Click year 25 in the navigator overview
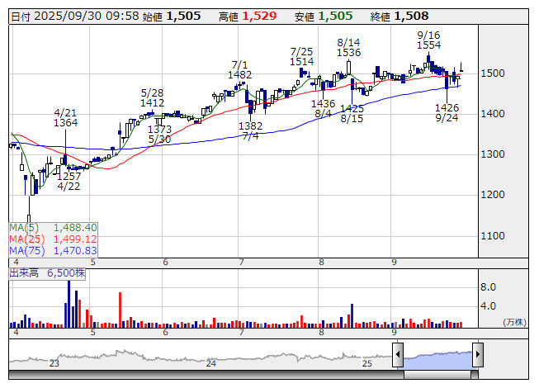 (367, 363)
